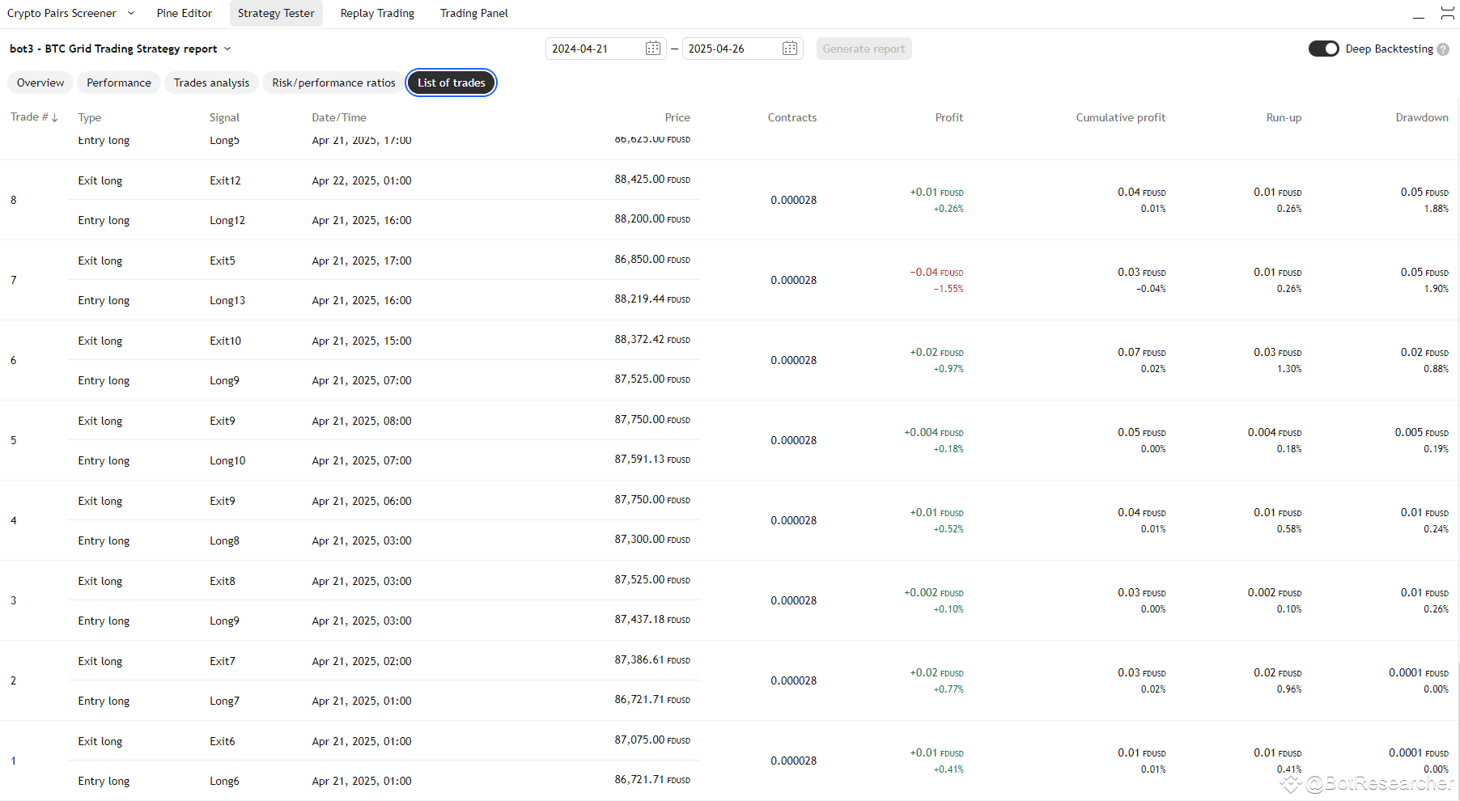Click price 87,437.18 FDUSD cell

(652, 620)
